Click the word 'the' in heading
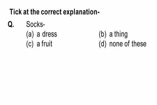Image resolution: width=157 pixels, height=105 pixels. point(35,12)
